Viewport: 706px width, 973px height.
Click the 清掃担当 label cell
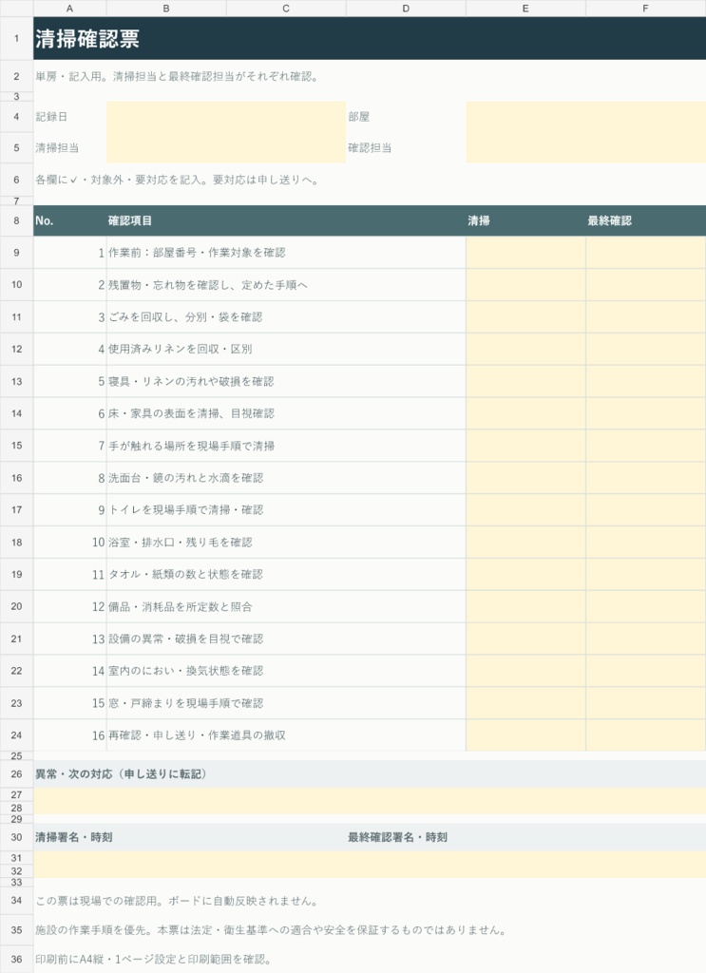[x=69, y=147]
